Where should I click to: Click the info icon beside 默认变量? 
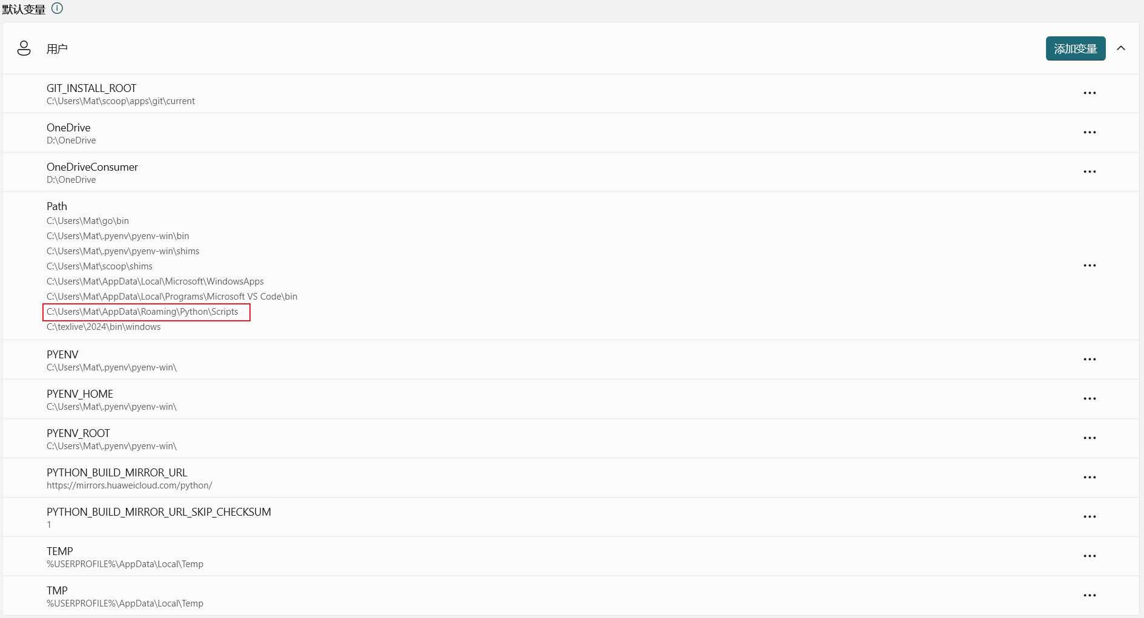pos(58,8)
